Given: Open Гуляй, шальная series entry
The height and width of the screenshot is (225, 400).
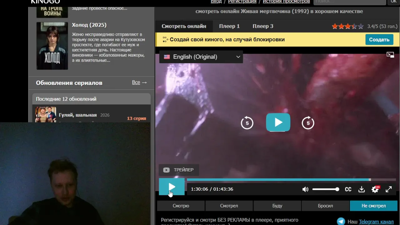Looking at the screenshot, I should pyautogui.click(x=78, y=115).
